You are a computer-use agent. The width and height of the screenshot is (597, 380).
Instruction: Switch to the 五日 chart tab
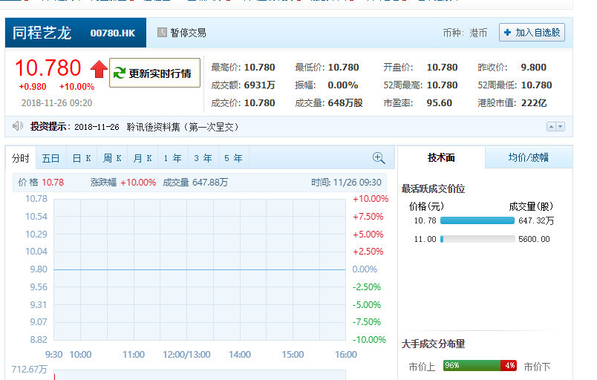[x=50, y=158]
